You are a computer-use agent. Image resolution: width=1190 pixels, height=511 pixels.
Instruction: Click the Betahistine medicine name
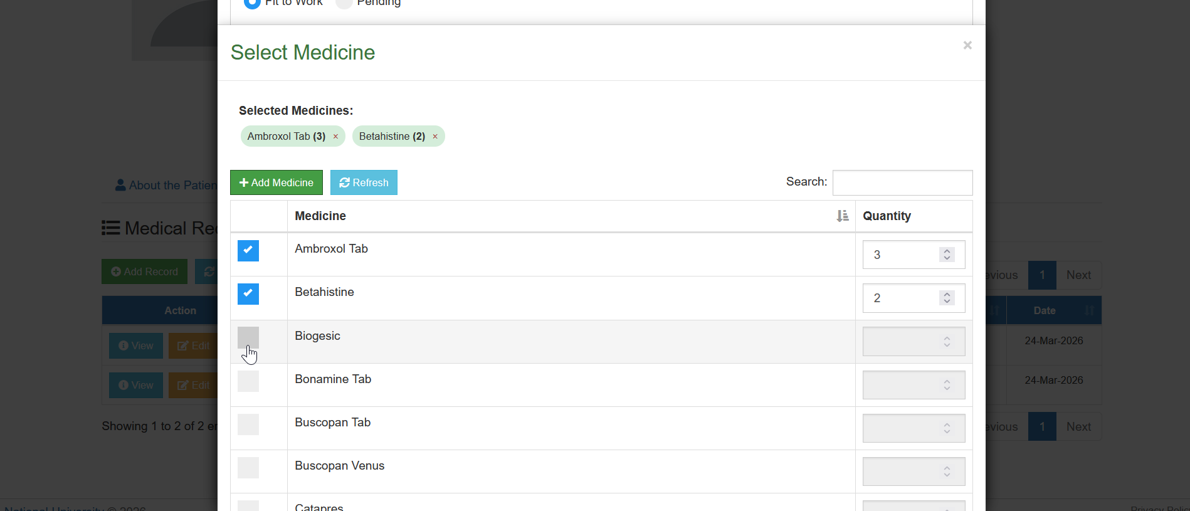click(x=324, y=292)
